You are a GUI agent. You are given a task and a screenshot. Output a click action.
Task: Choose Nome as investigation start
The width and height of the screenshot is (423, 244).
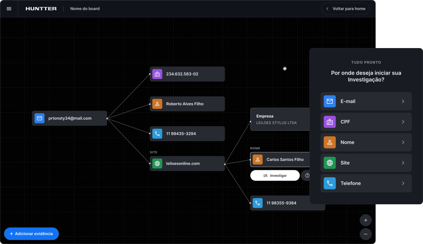(x=366, y=142)
